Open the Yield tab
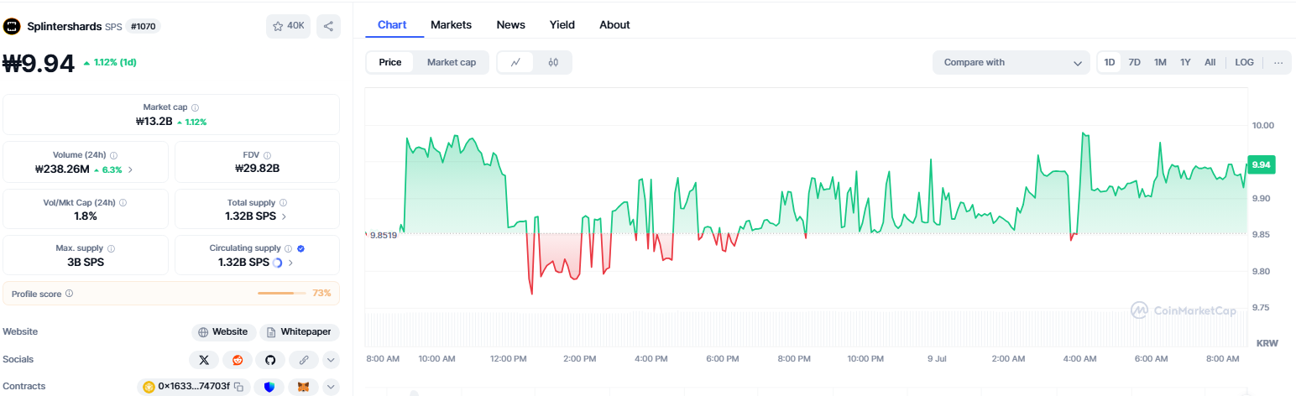This screenshot has width=1296, height=396. click(562, 25)
